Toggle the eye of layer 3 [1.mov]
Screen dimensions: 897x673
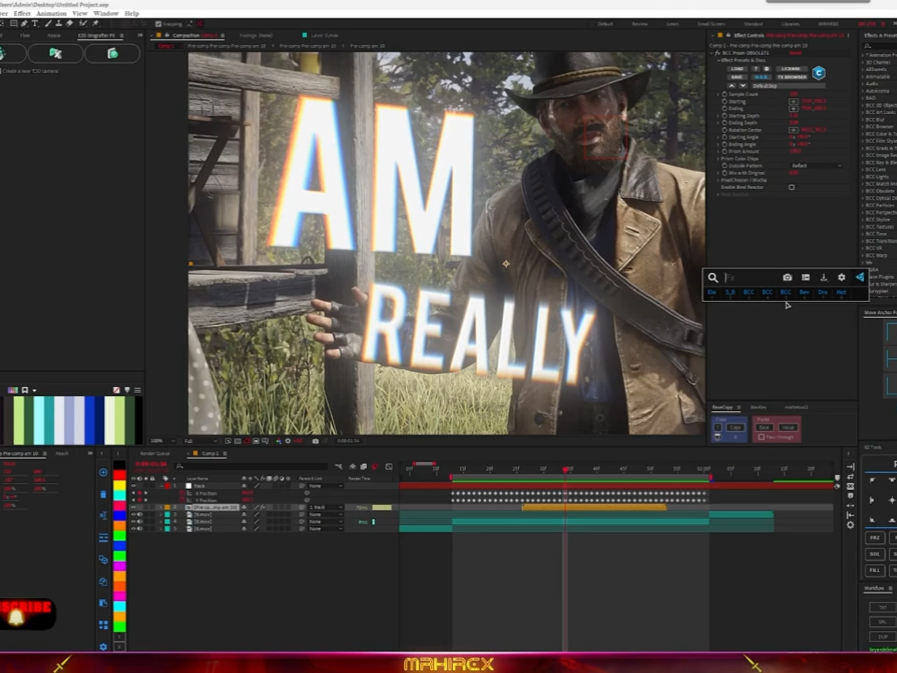coord(134,514)
